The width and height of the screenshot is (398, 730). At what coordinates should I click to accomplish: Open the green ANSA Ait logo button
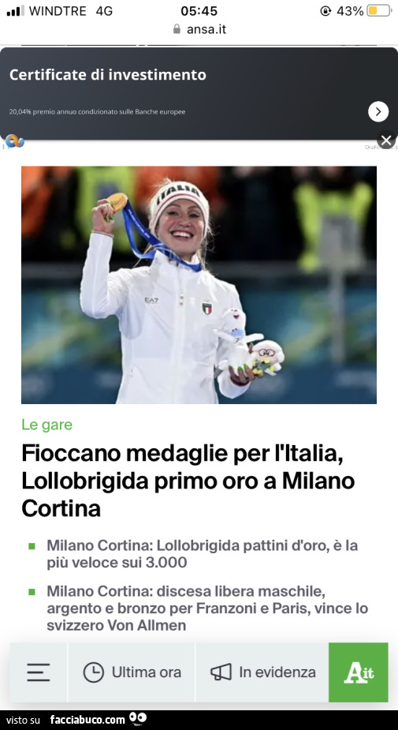(359, 672)
